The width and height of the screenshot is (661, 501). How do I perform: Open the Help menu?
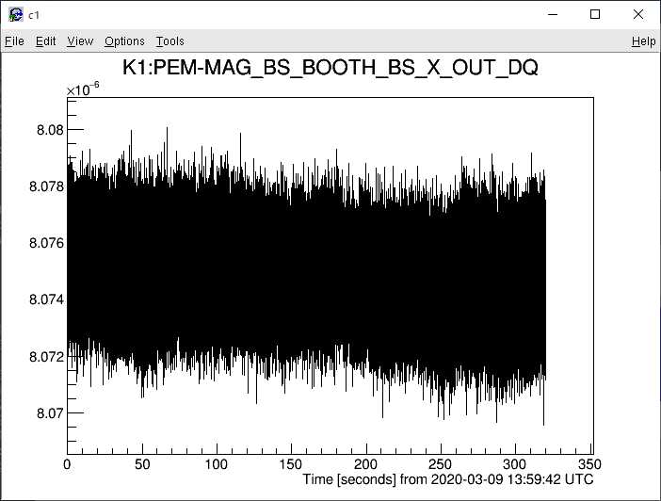(643, 41)
